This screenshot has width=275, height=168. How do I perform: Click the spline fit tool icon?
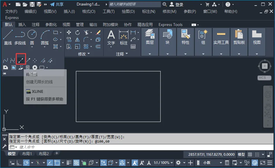click(x=6, y=60)
